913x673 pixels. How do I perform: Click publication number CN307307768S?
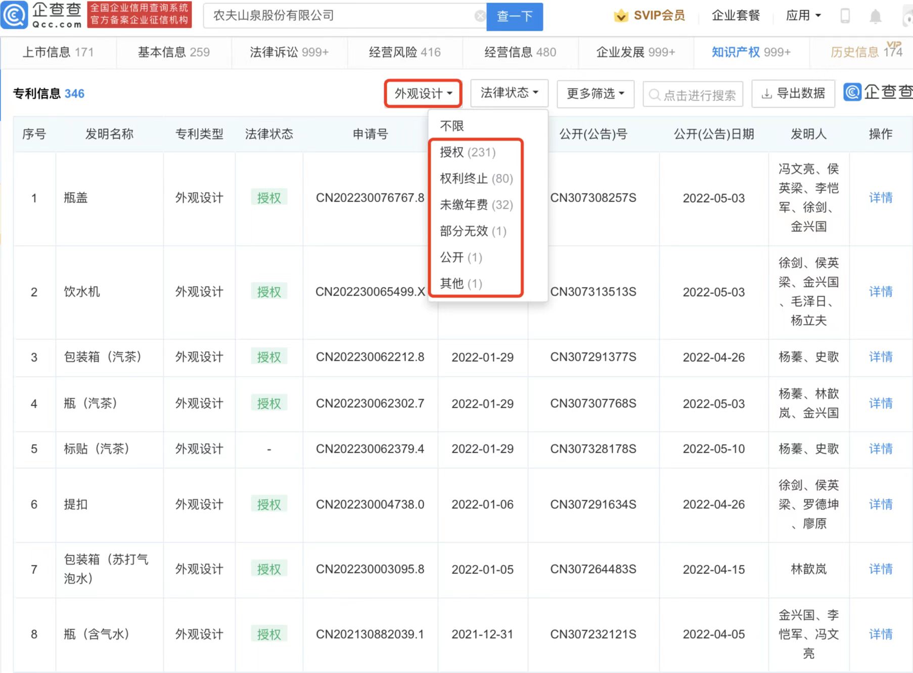593,403
